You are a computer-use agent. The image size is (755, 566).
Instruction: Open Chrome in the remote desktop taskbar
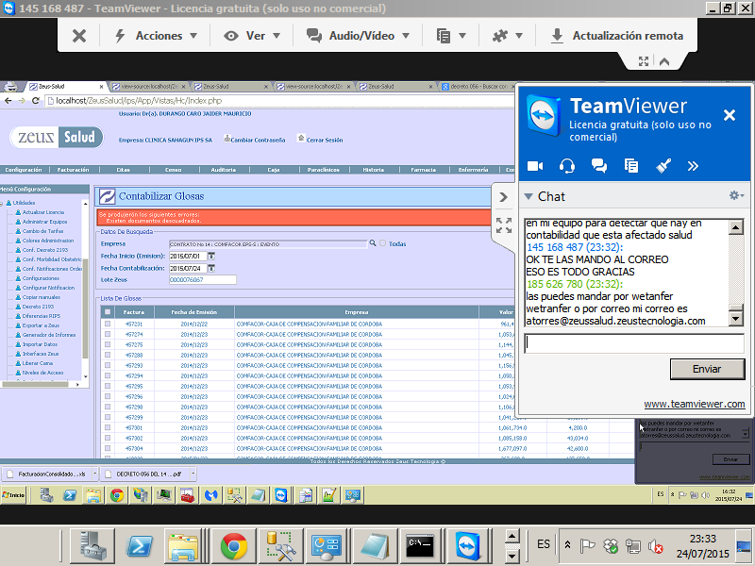(116, 495)
